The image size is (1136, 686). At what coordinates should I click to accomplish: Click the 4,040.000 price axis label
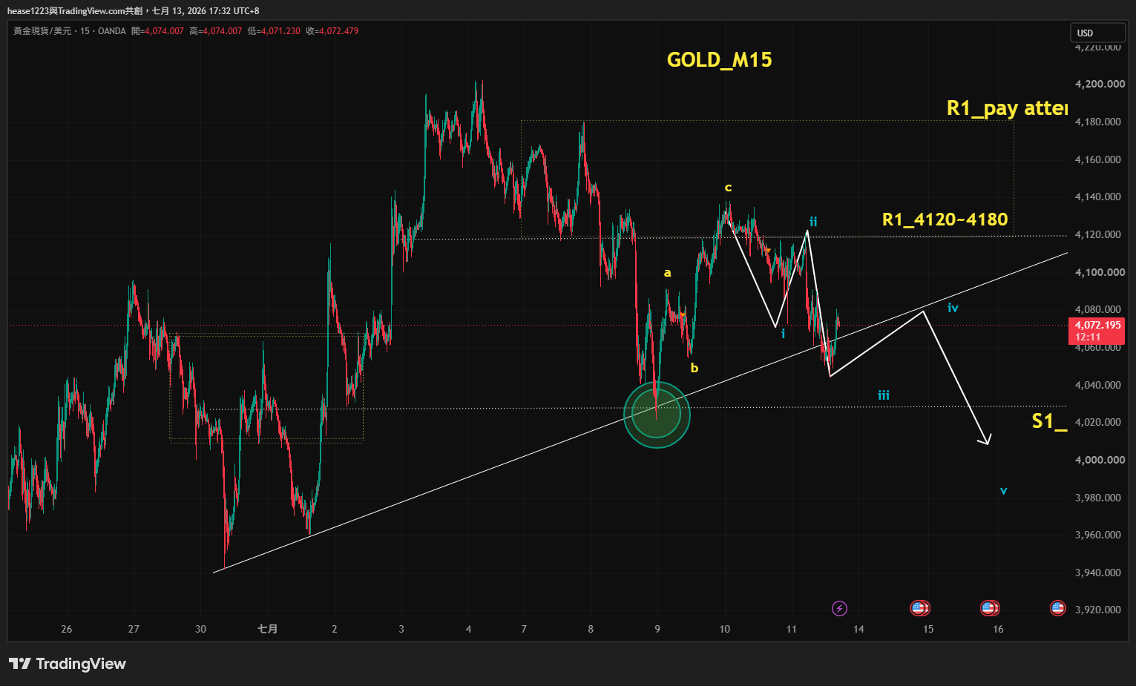(1097, 385)
